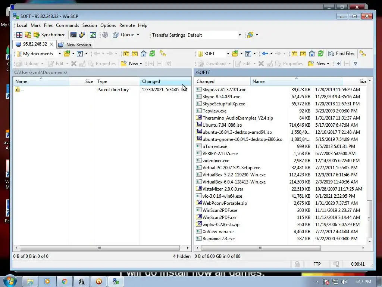The height and width of the screenshot is (287, 382).
Task: Click the globe session color icon
Action: coord(250,35)
